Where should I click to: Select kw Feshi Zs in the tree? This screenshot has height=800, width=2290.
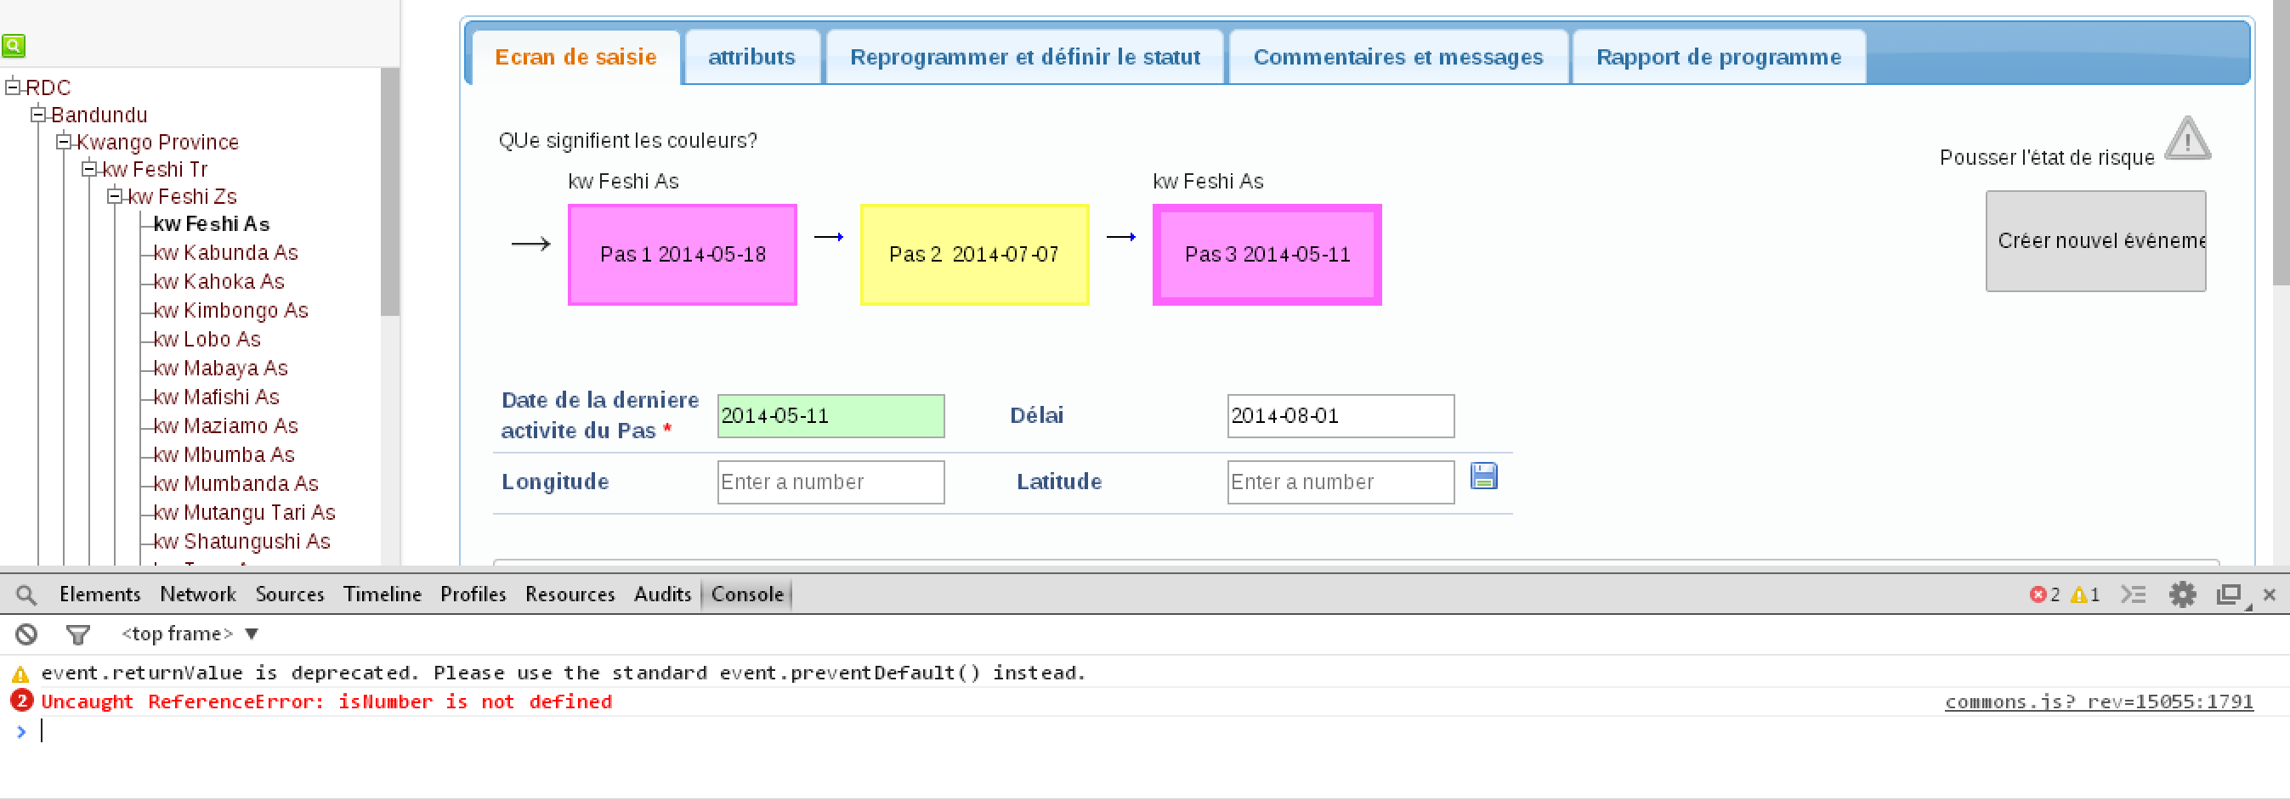182,196
